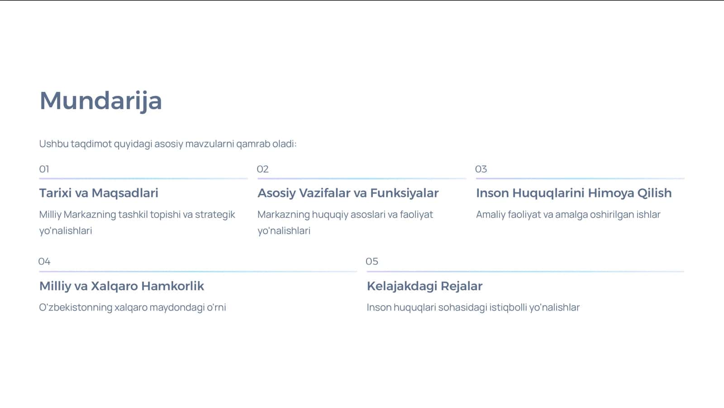Open 'Milliy va Xalqaro Hamkorlik' heading

point(122,286)
